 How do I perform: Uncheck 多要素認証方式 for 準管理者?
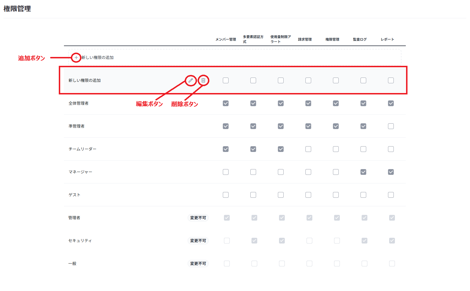[x=253, y=126]
